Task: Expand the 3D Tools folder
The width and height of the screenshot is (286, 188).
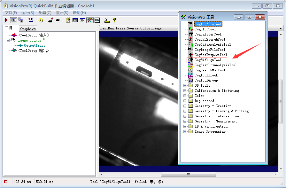Action: [x=185, y=85]
